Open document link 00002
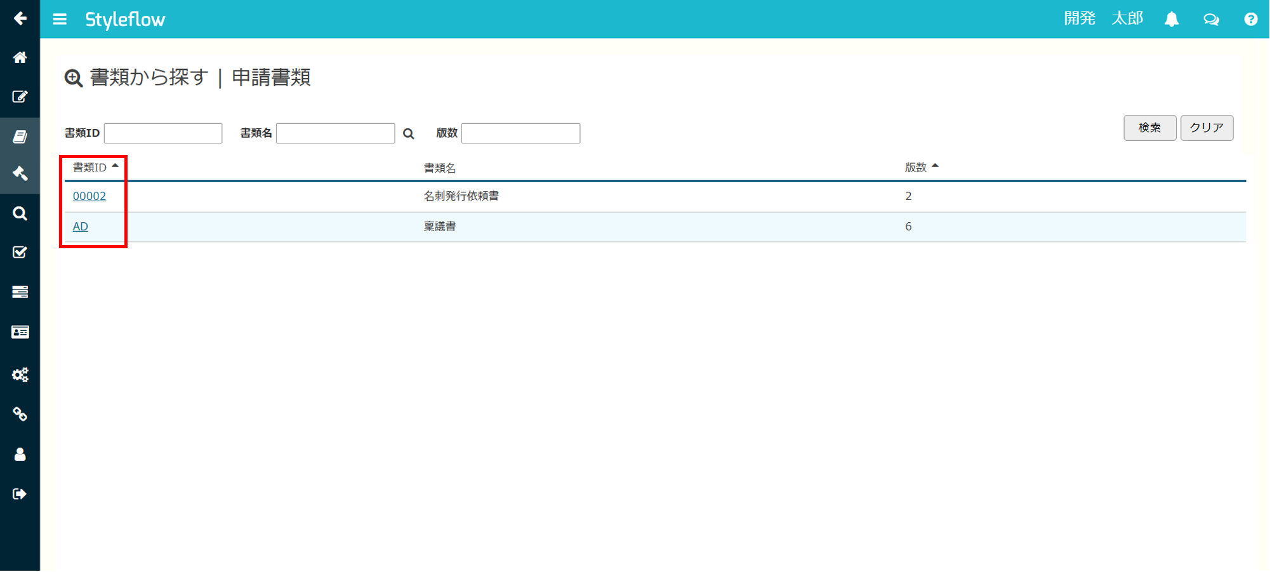The width and height of the screenshot is (1270, 572). [x=89, y=196]
